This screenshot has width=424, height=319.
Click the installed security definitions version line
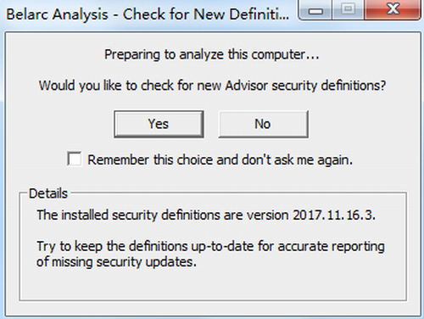click(206, 215)
